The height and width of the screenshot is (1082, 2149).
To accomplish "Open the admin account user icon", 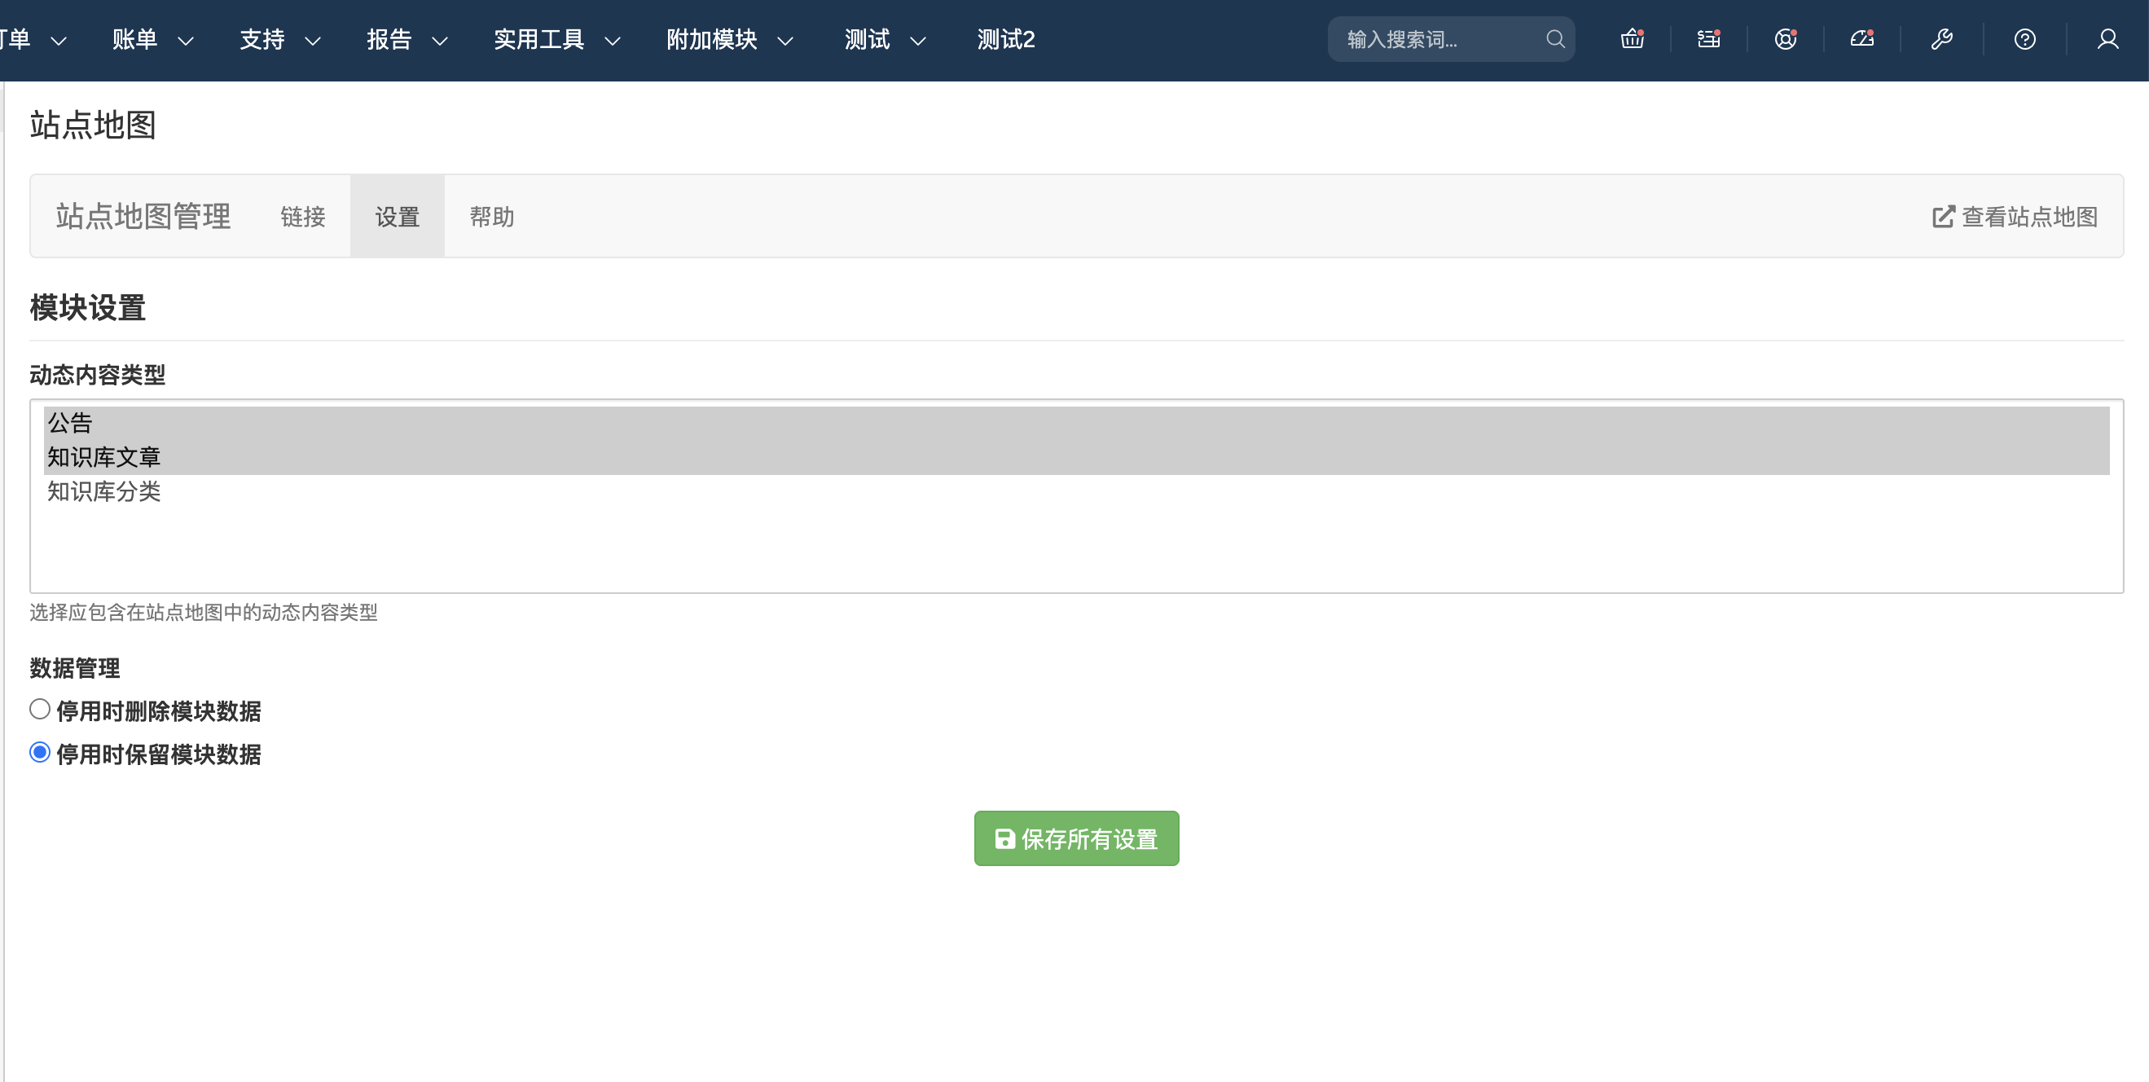I will point(2108,38).
